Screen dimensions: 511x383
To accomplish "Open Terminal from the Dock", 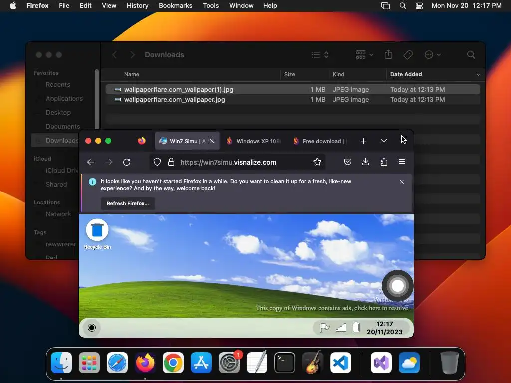I will click(x=285, y=363).
